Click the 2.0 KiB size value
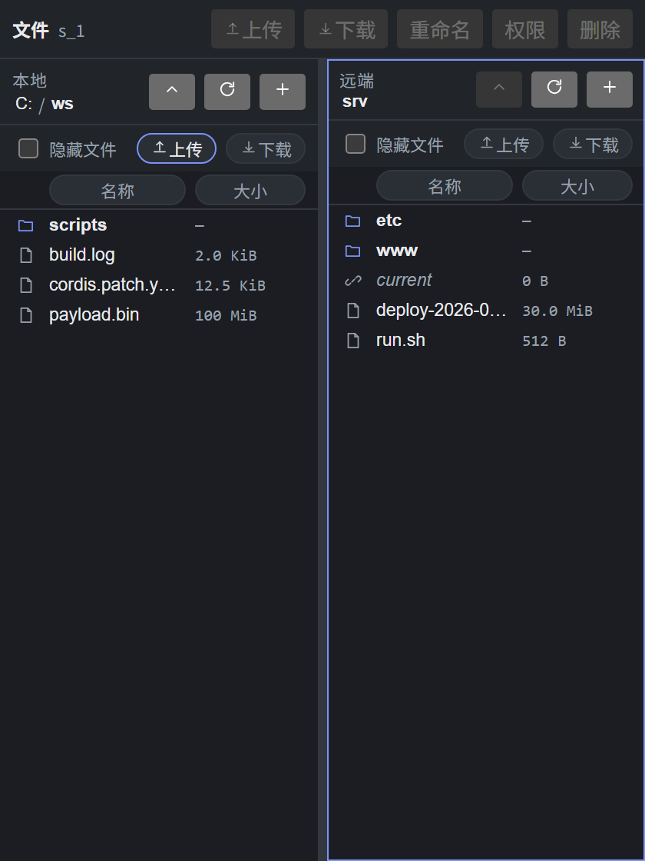Screen dimensions: 645x861 click(226, 255)
